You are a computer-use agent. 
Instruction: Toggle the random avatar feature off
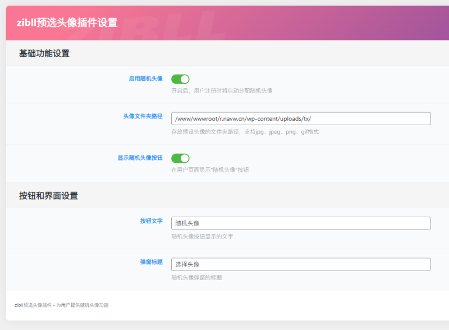pos(180,79)
